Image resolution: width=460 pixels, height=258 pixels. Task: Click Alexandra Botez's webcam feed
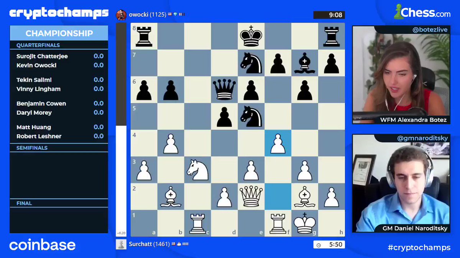(401, 75)
